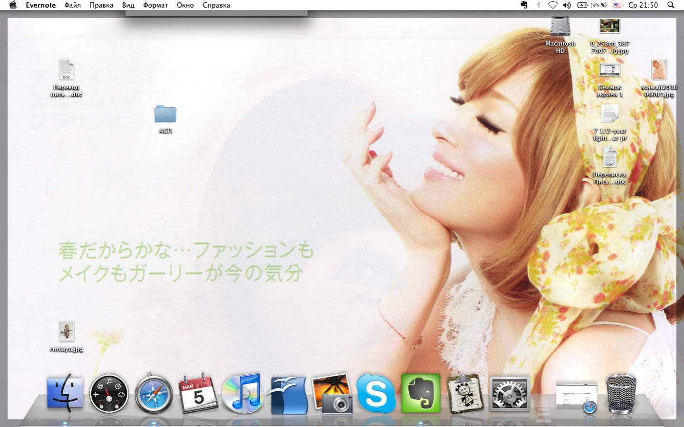Image resolution: width=684 pixels, height=427 pixels.
Task: Launch iTunes from the Dock
Action: 243,394
